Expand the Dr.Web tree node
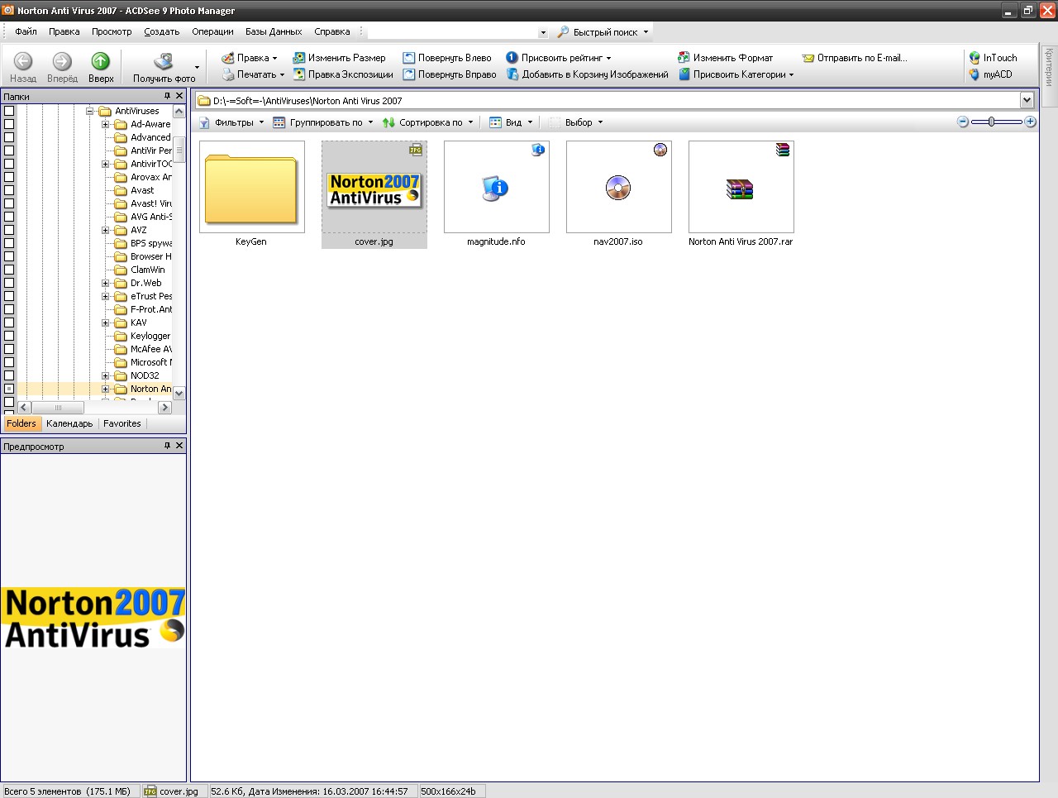Screen dimensions: 1058x798 [106, 283]
